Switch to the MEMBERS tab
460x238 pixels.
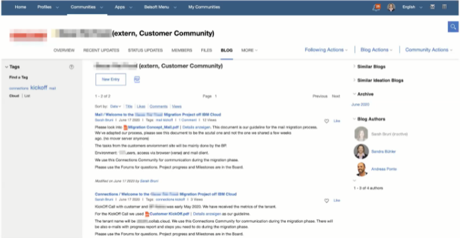pyautogui.click(x=181, y=50)
